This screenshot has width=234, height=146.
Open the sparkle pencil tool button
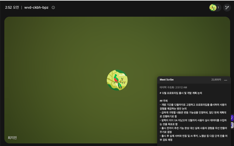pyautogui.click(x=227, y=8)
